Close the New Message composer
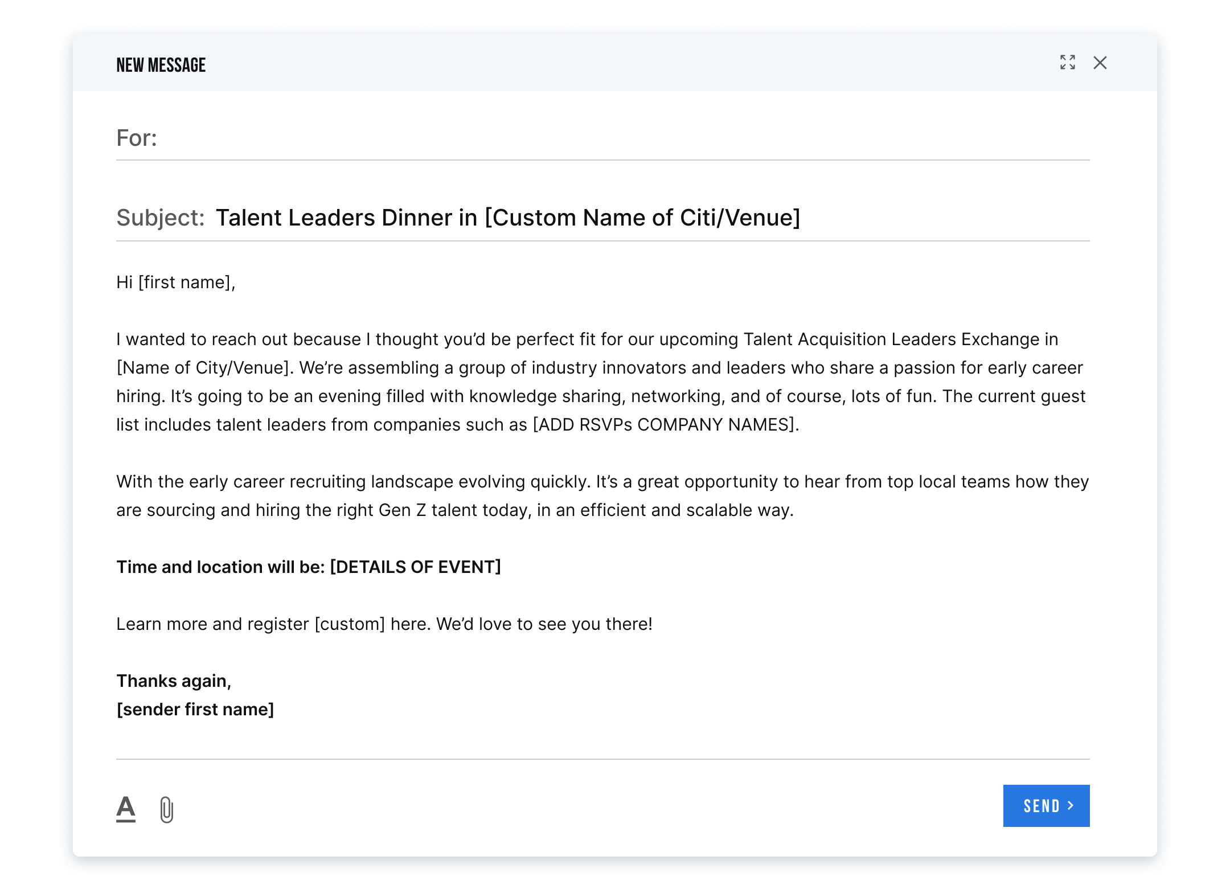Image resolution: width=1230 pixels, height=893 pixels. [x=1100, y=63]
